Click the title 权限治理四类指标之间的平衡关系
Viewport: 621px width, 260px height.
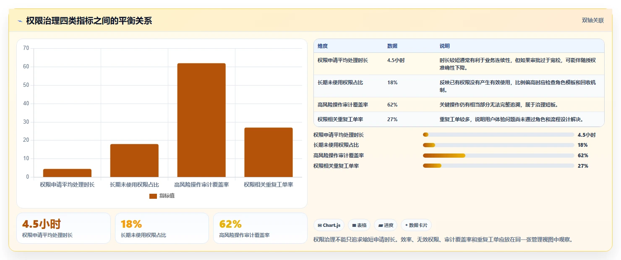(89, 21)
